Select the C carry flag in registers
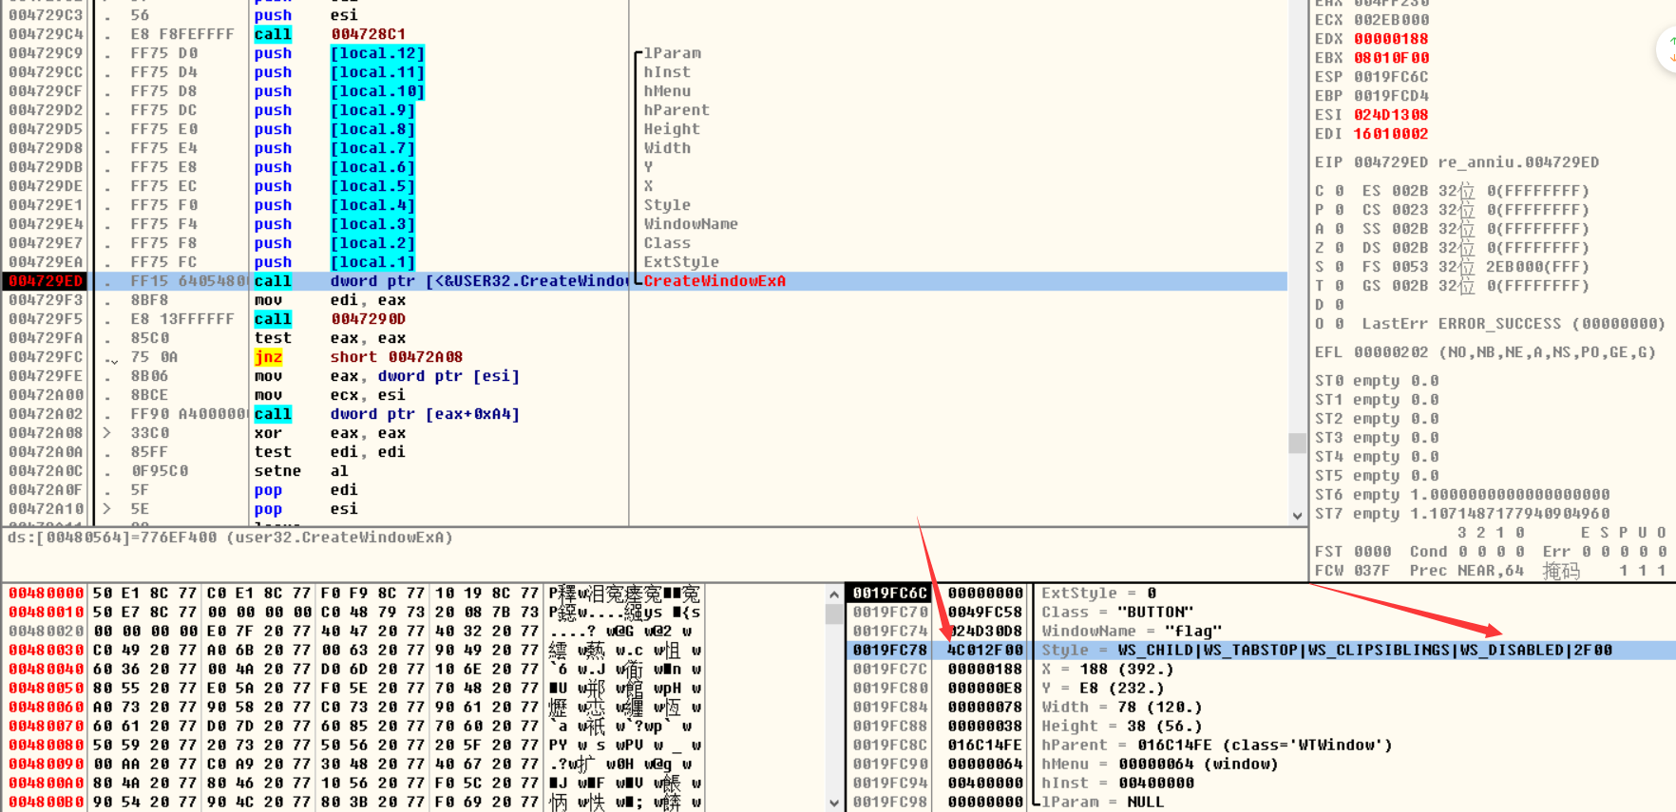 1329,191
